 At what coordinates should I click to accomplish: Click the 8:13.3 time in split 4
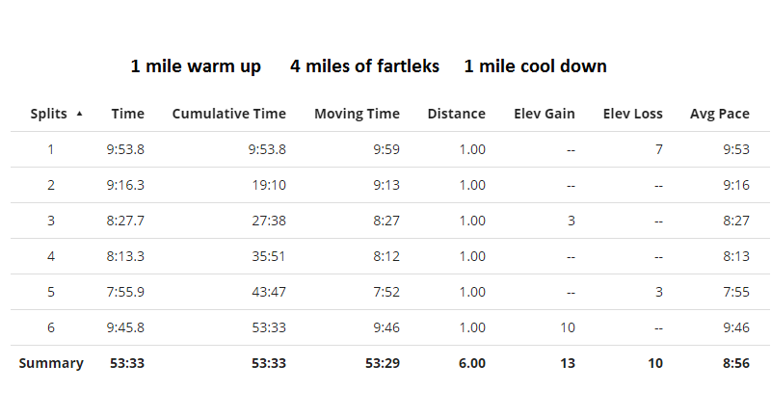point(125,256)
